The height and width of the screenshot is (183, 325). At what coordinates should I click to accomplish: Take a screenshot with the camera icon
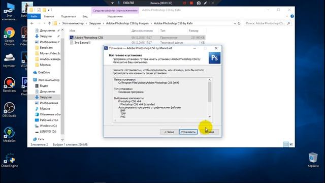[199, 3]
